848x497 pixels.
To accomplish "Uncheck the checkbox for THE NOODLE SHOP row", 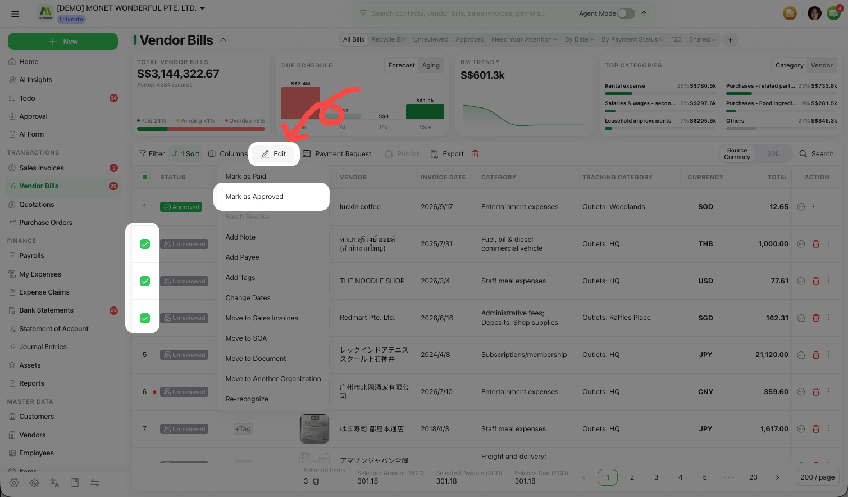I will [x=145, y=281].
